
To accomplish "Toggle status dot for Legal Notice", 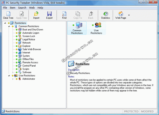I will pyautogui.click(x=17, y=39).
